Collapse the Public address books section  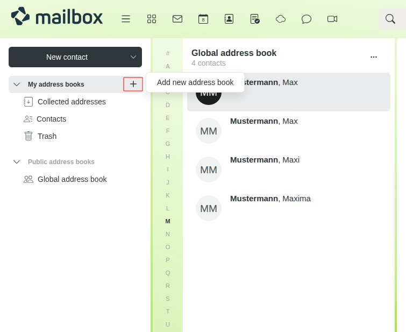[x=17, y=162]
